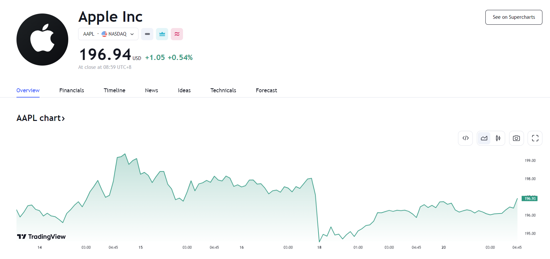This screenshot has width=550, height=259.
Task: Open the Financials tab
Action: tap(72, 90)
